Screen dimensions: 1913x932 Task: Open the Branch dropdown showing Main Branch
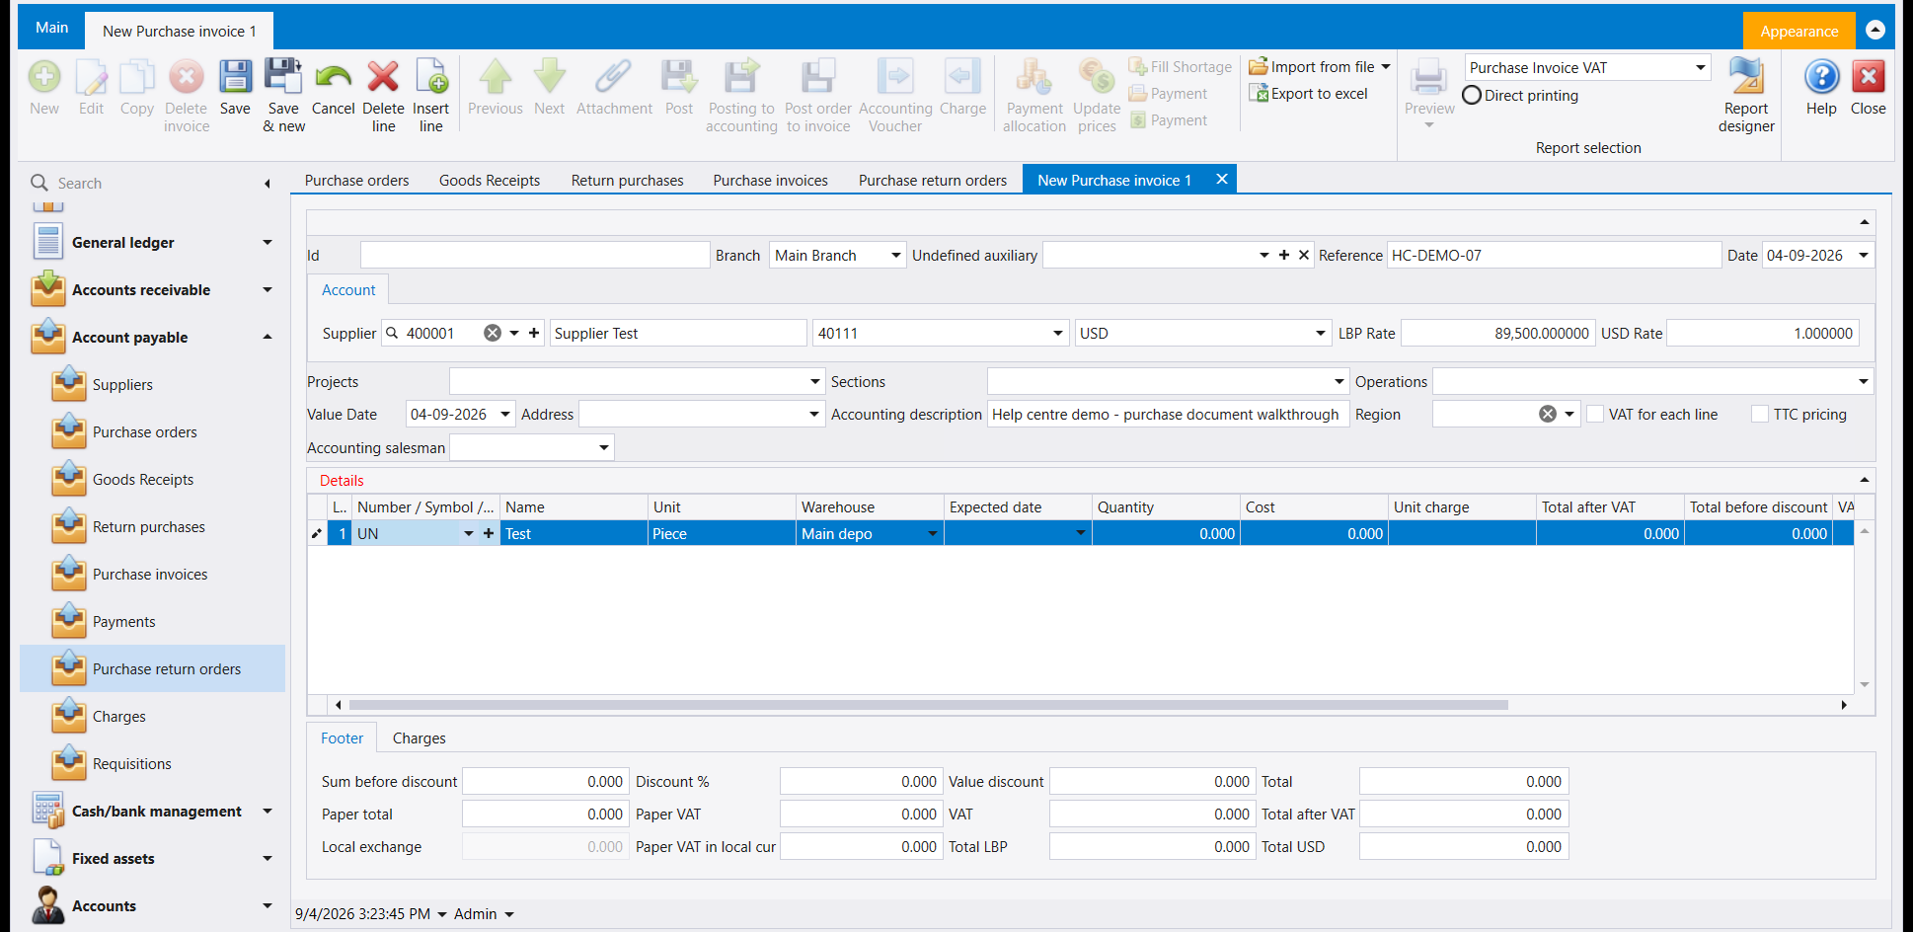pos(837,256)
